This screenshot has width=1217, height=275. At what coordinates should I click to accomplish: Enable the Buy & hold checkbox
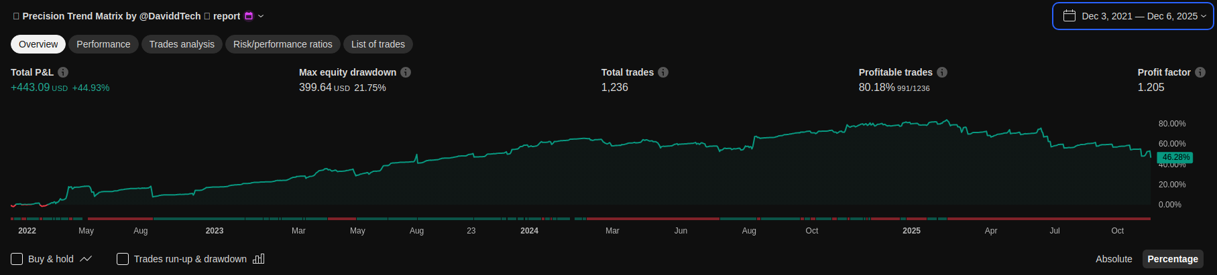click(17, 259)
